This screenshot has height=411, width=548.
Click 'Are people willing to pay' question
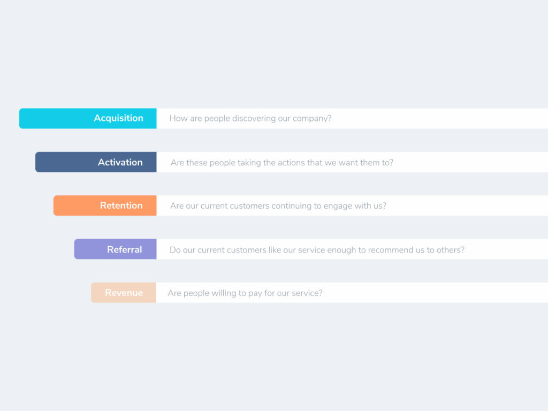coord(245,293)
